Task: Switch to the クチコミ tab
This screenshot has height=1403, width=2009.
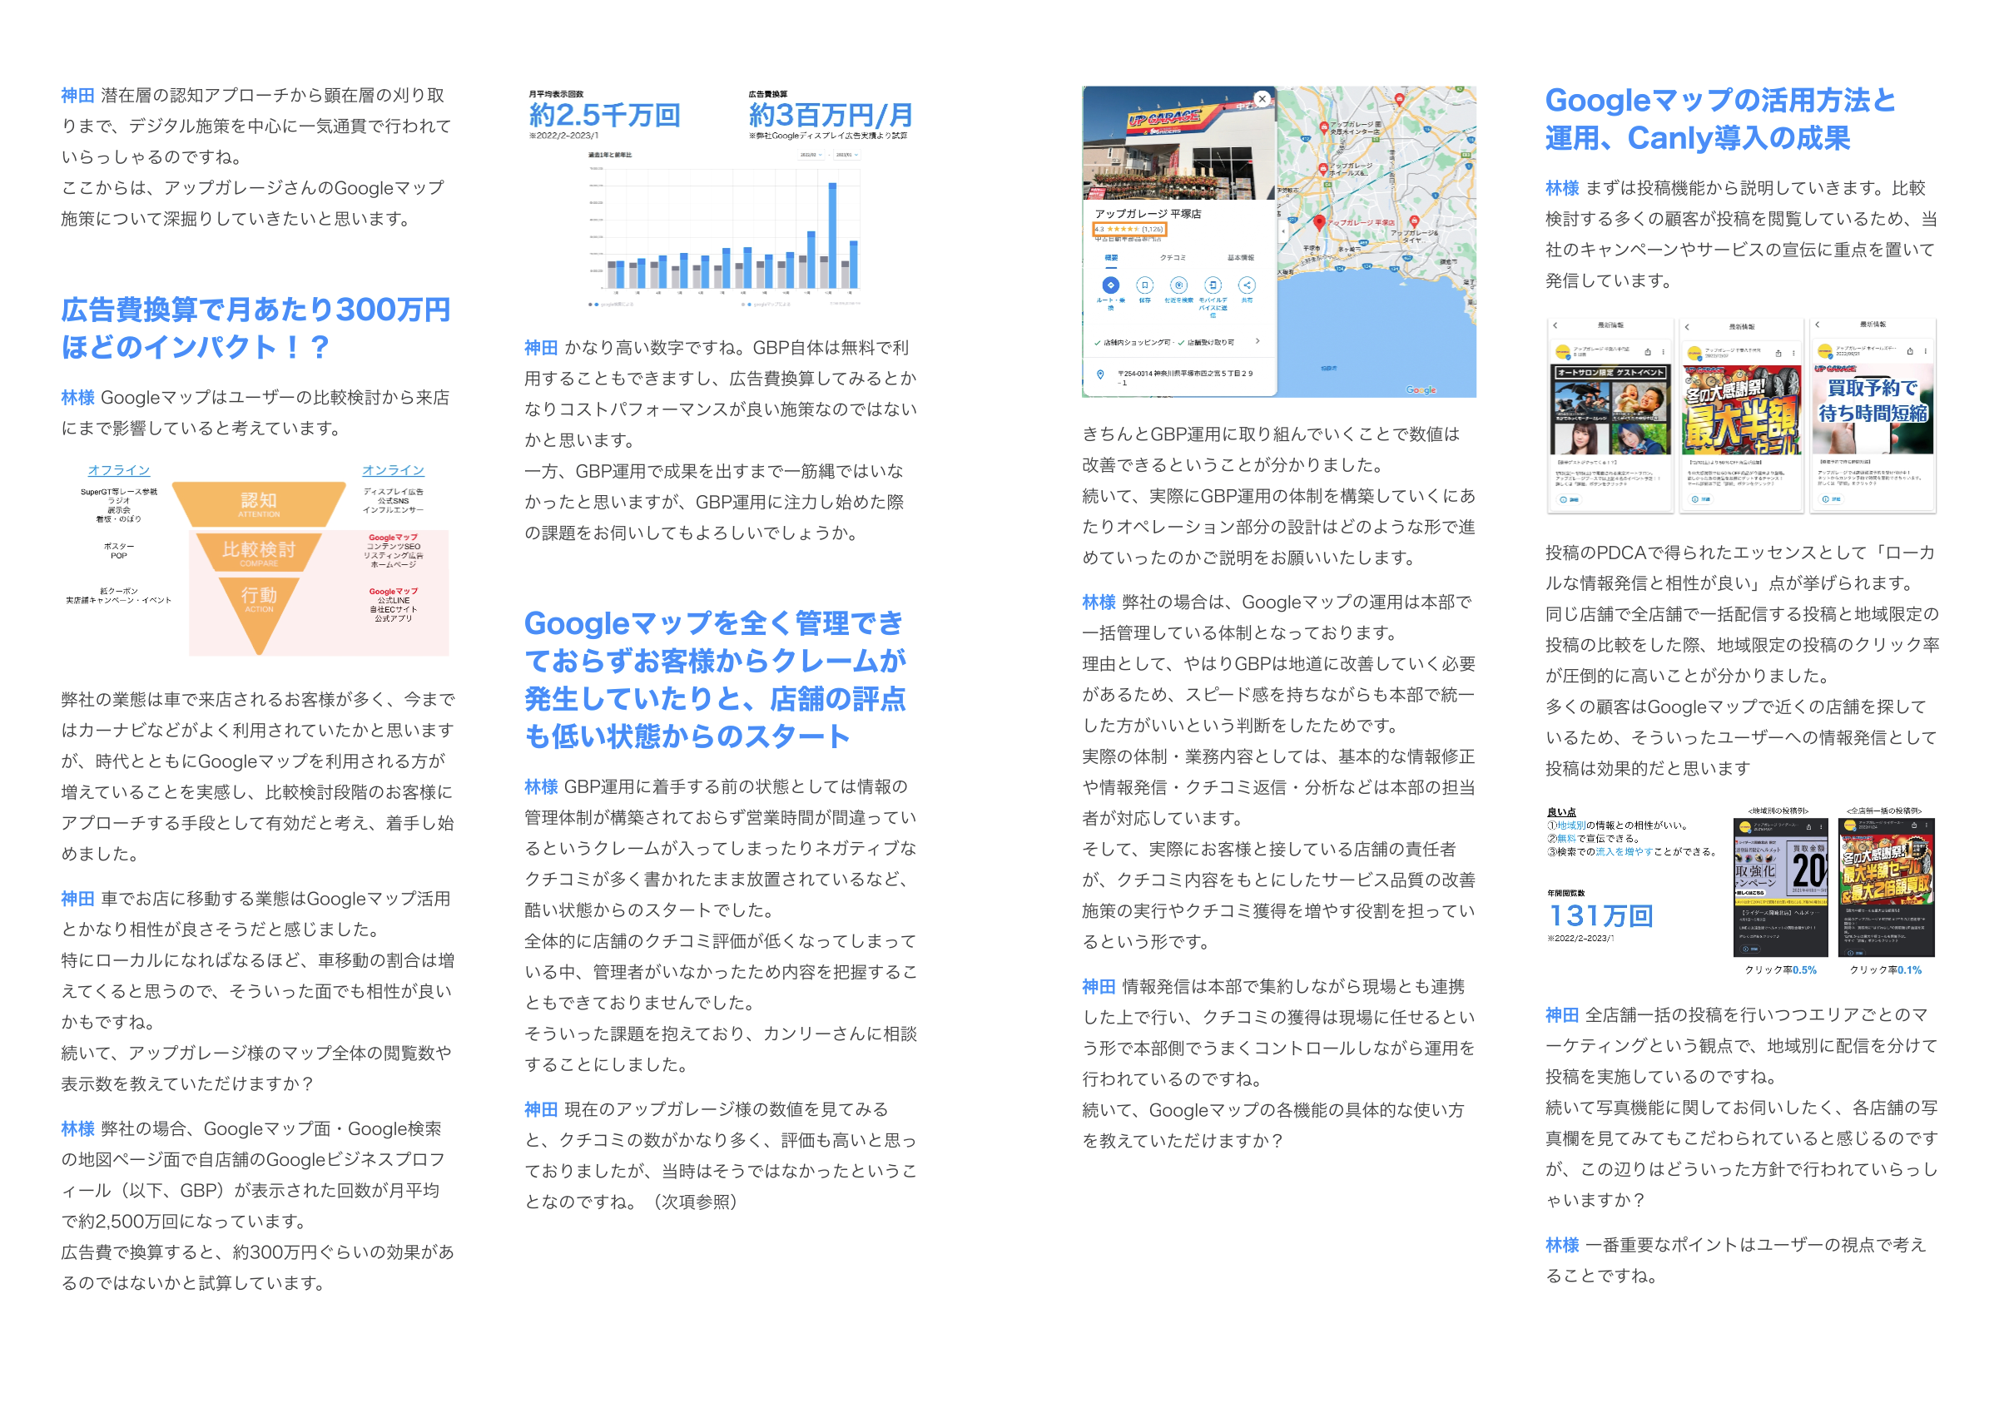Action: point(1173,258)
